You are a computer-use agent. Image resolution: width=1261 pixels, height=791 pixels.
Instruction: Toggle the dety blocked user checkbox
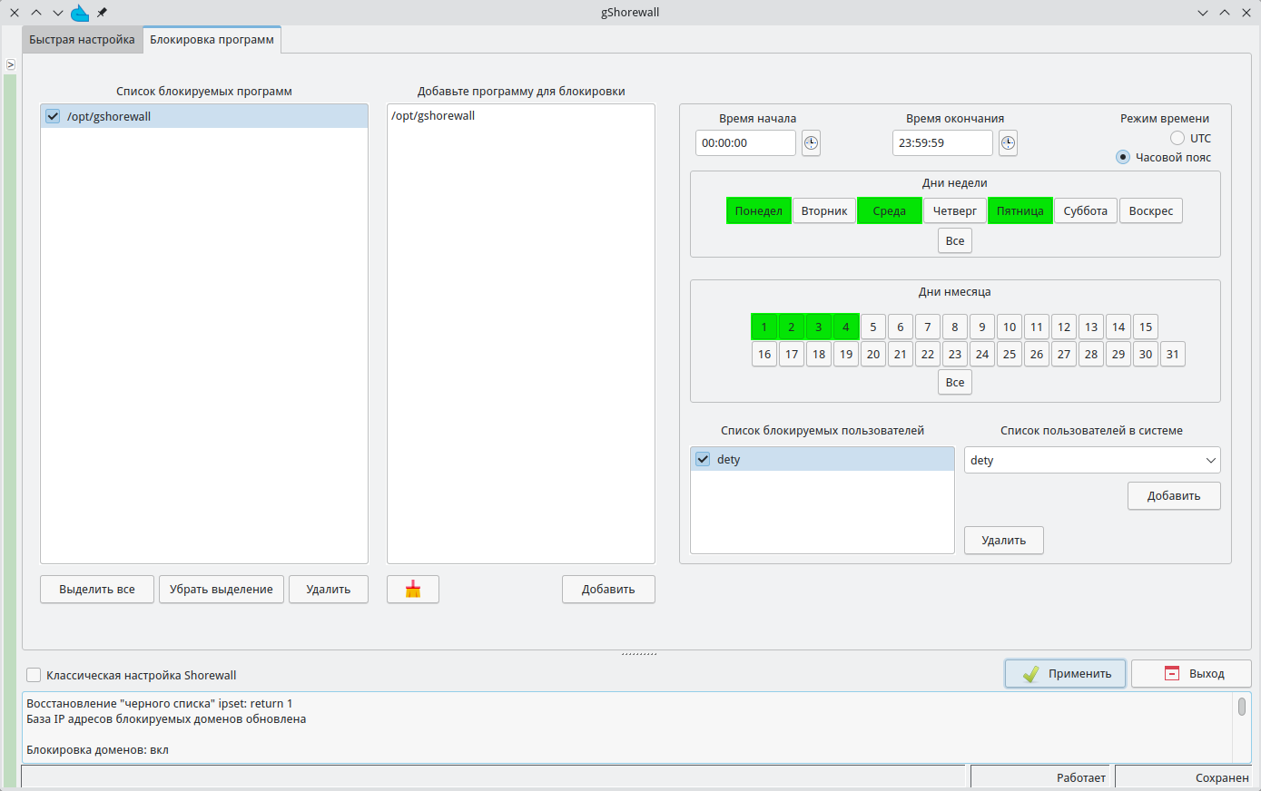tap(703, 459)
